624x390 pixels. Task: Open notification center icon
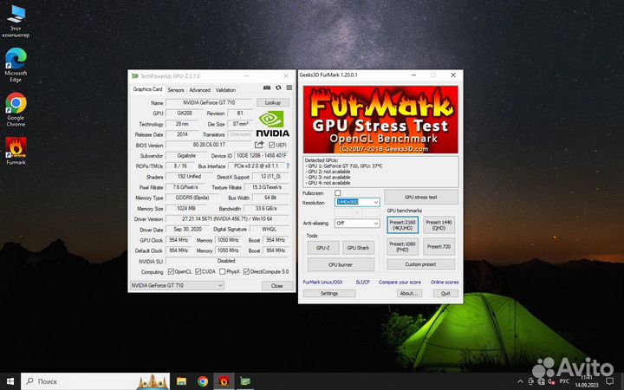[x=609, y=381]
